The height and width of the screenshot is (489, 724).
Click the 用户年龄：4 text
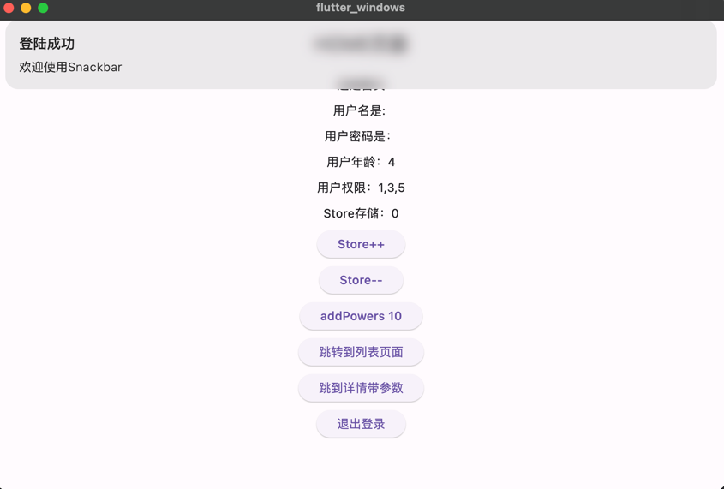point(361,163)
